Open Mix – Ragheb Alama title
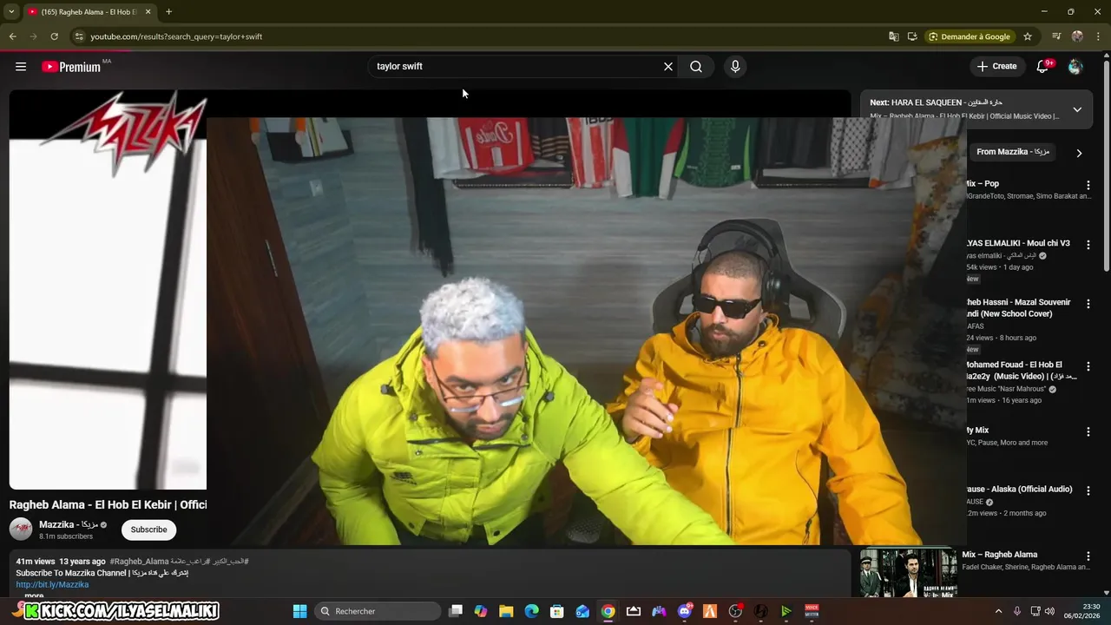The width and height of the screenshot is (1111, 625). (999, 555)
